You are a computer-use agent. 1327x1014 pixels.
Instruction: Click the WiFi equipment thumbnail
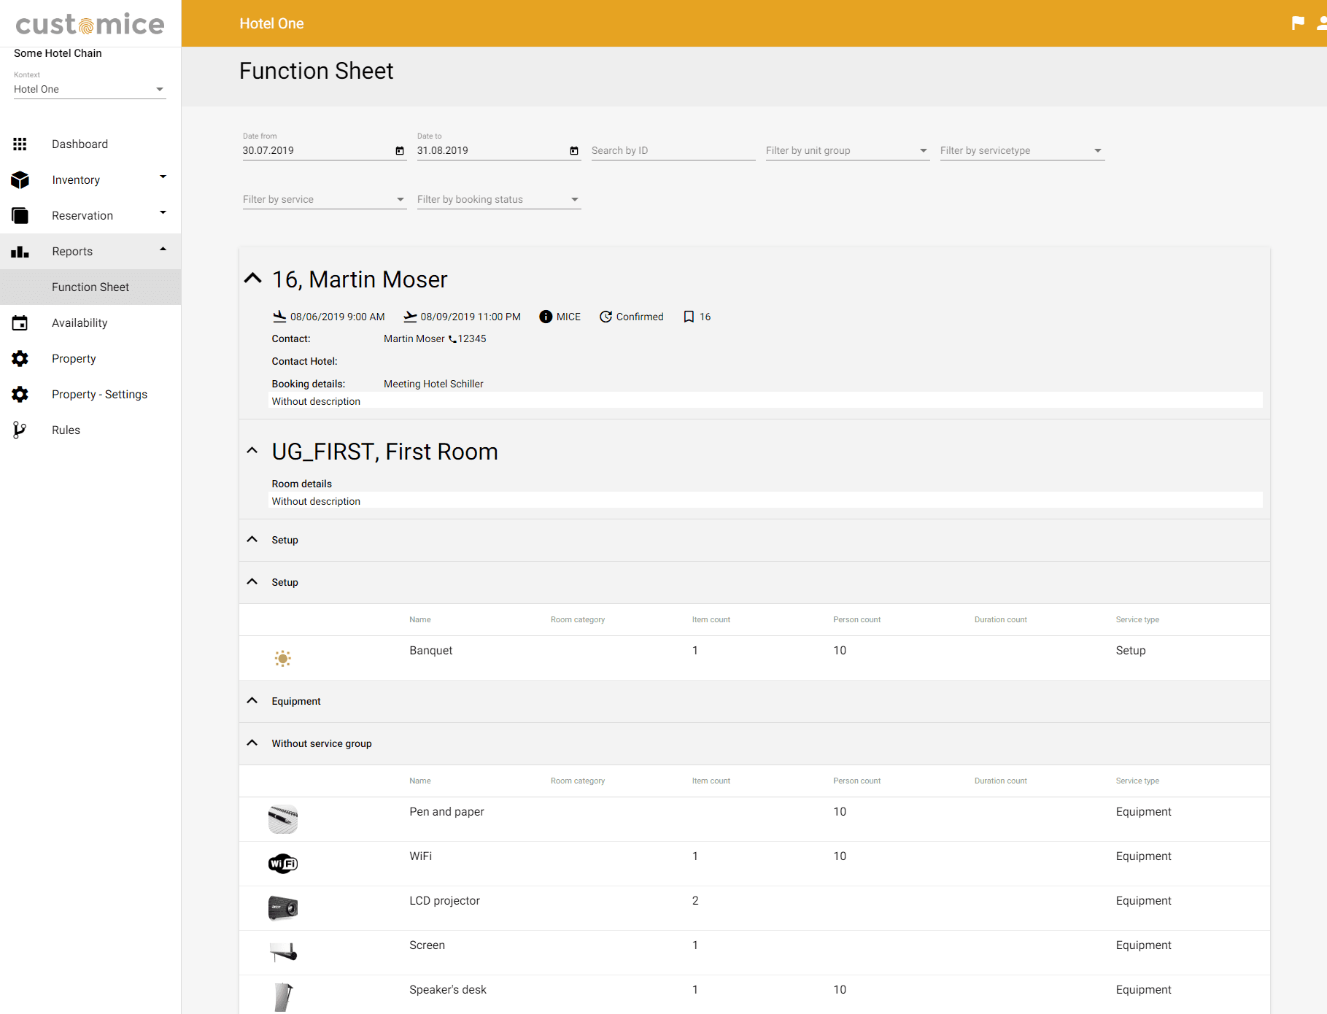283,864
